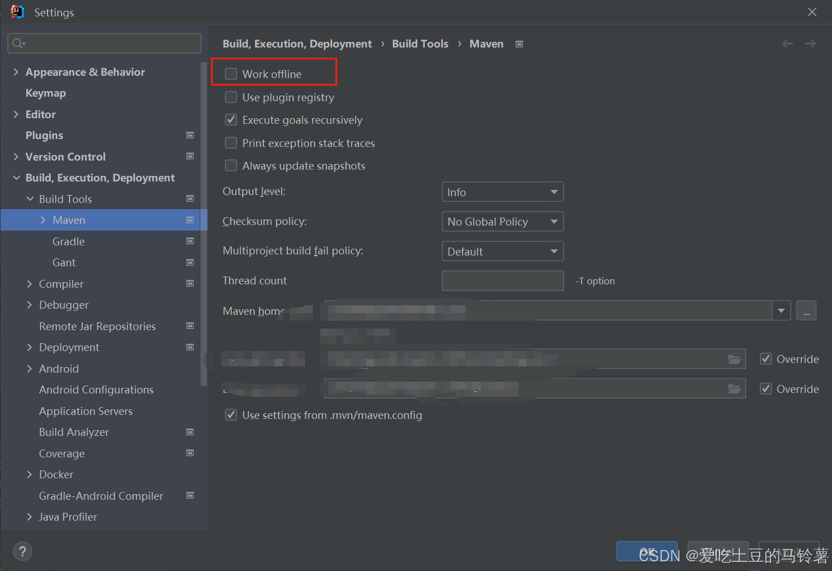
Task: Expand the Editor chevron
Action: (x=16, y=114)
